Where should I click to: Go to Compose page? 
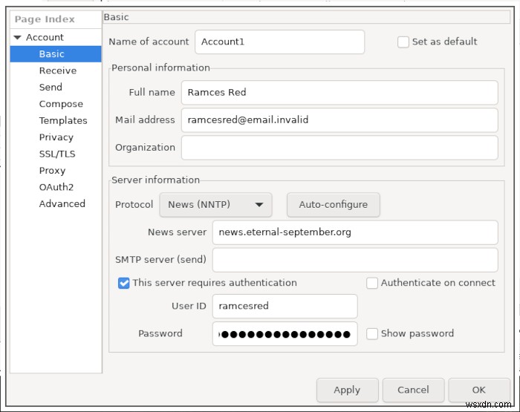pos(61,104)
